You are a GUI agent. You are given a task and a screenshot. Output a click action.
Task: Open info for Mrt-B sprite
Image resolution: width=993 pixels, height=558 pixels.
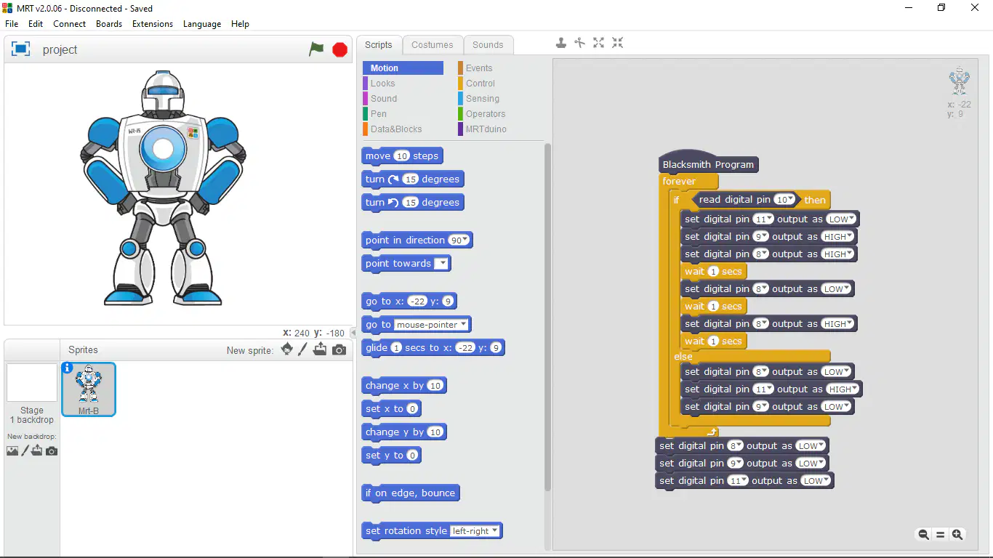click(68, 368)
